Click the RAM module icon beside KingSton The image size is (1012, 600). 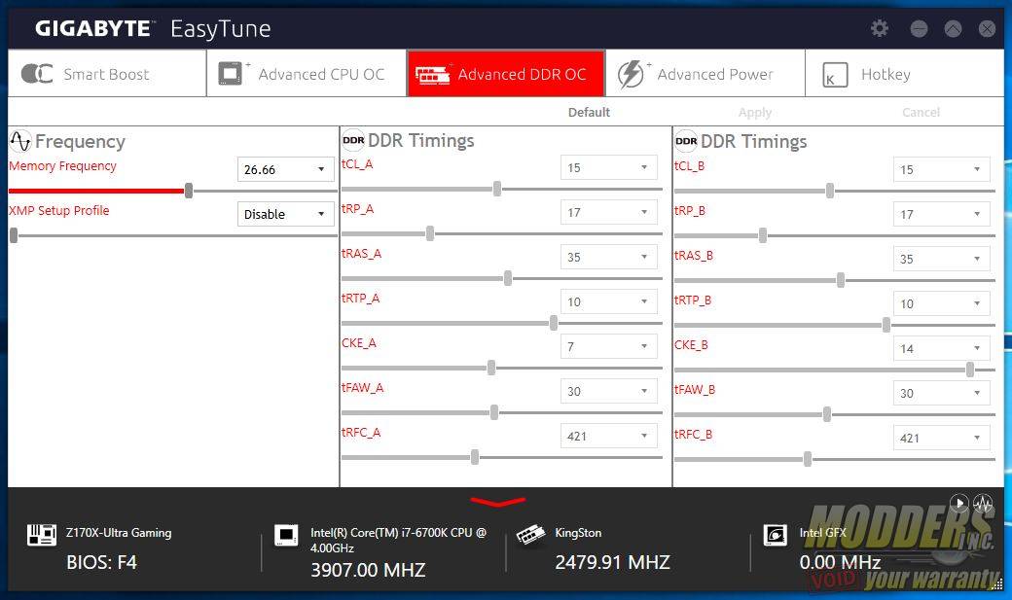pyautogui.click(x=530, y=534)
